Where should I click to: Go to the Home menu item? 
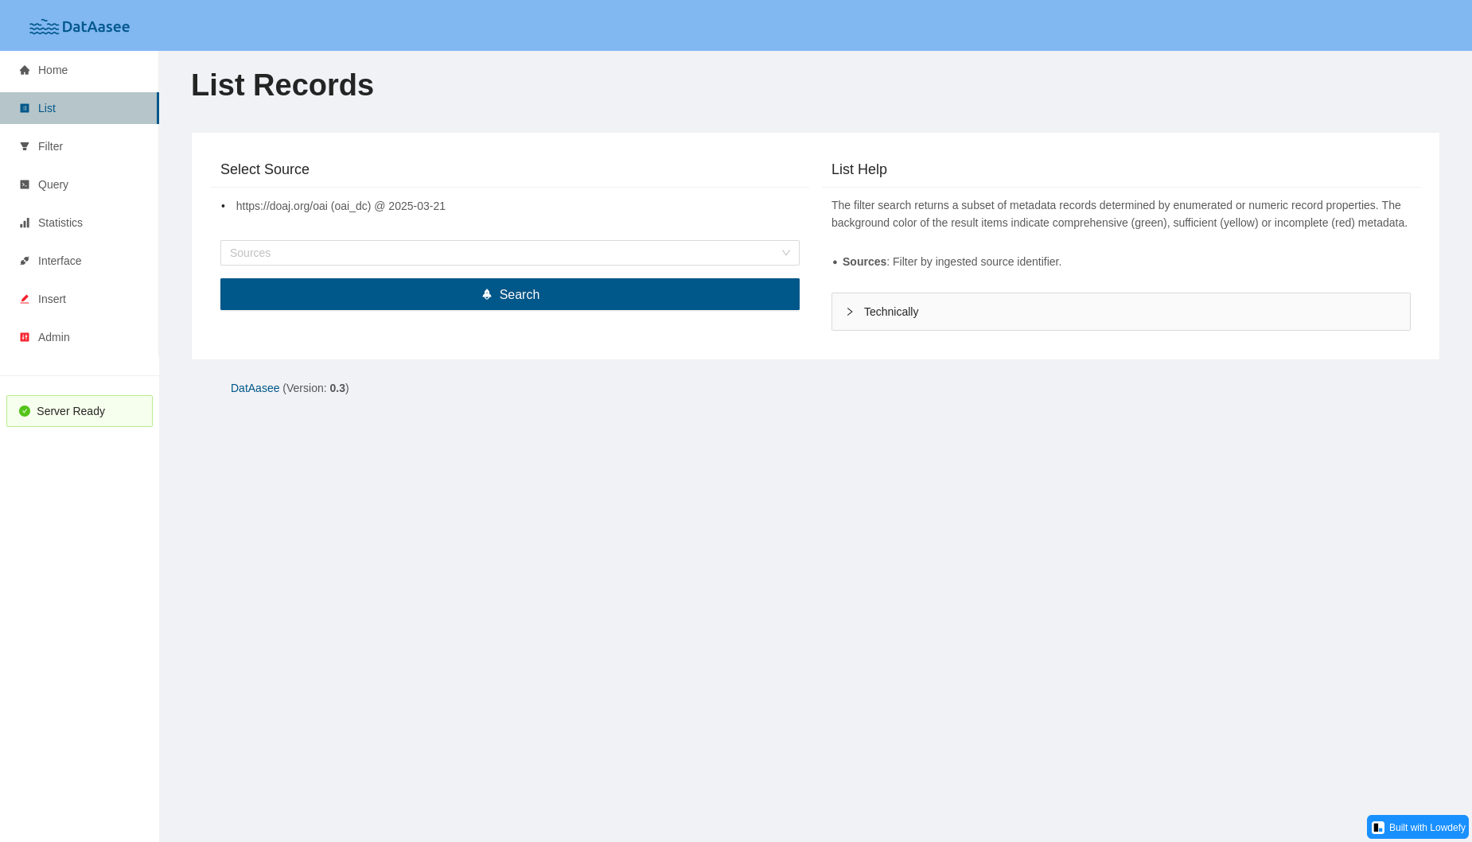79,70
